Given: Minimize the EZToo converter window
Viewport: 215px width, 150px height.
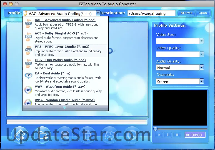Looking at the screenshot, I should [11, 4].
